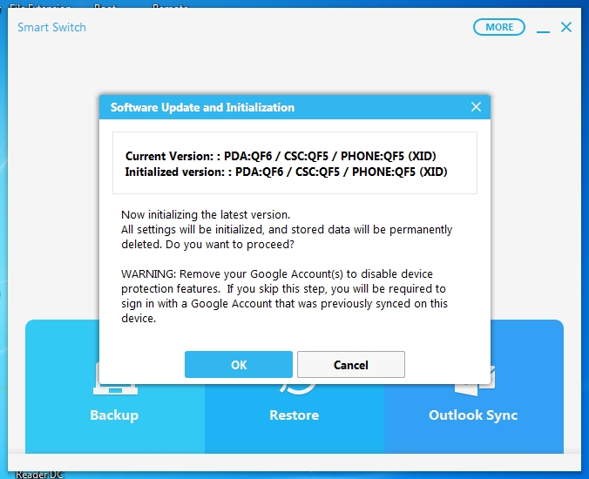Click the Smart Switch title text
This screenshot has width=589, height=479.
[51, 27]
